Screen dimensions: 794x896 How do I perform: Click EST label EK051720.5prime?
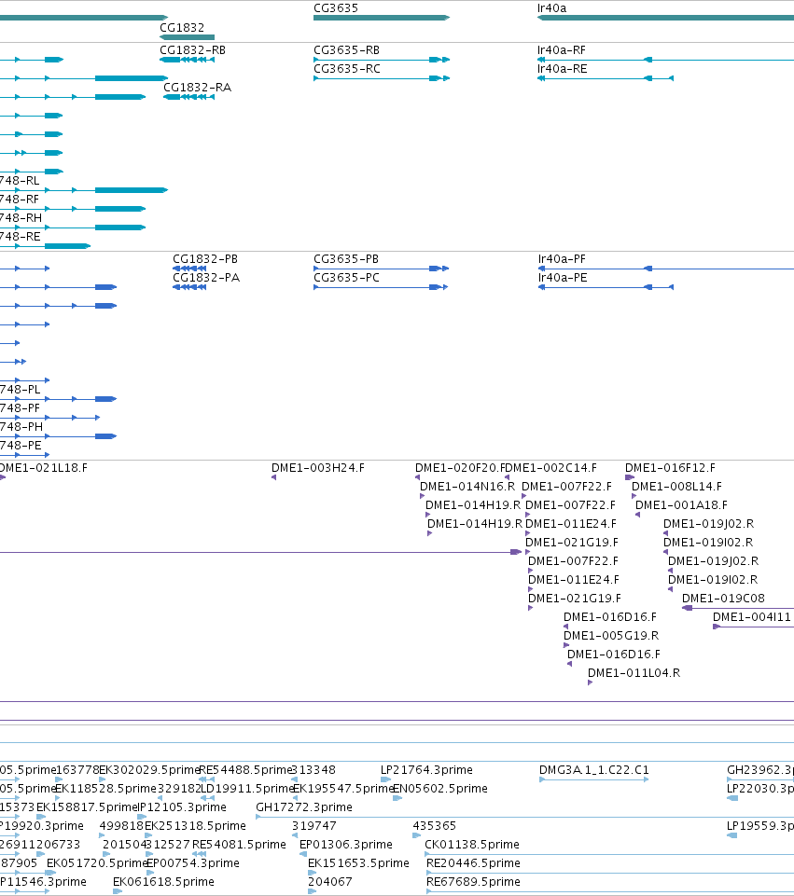tap(97, 862)
